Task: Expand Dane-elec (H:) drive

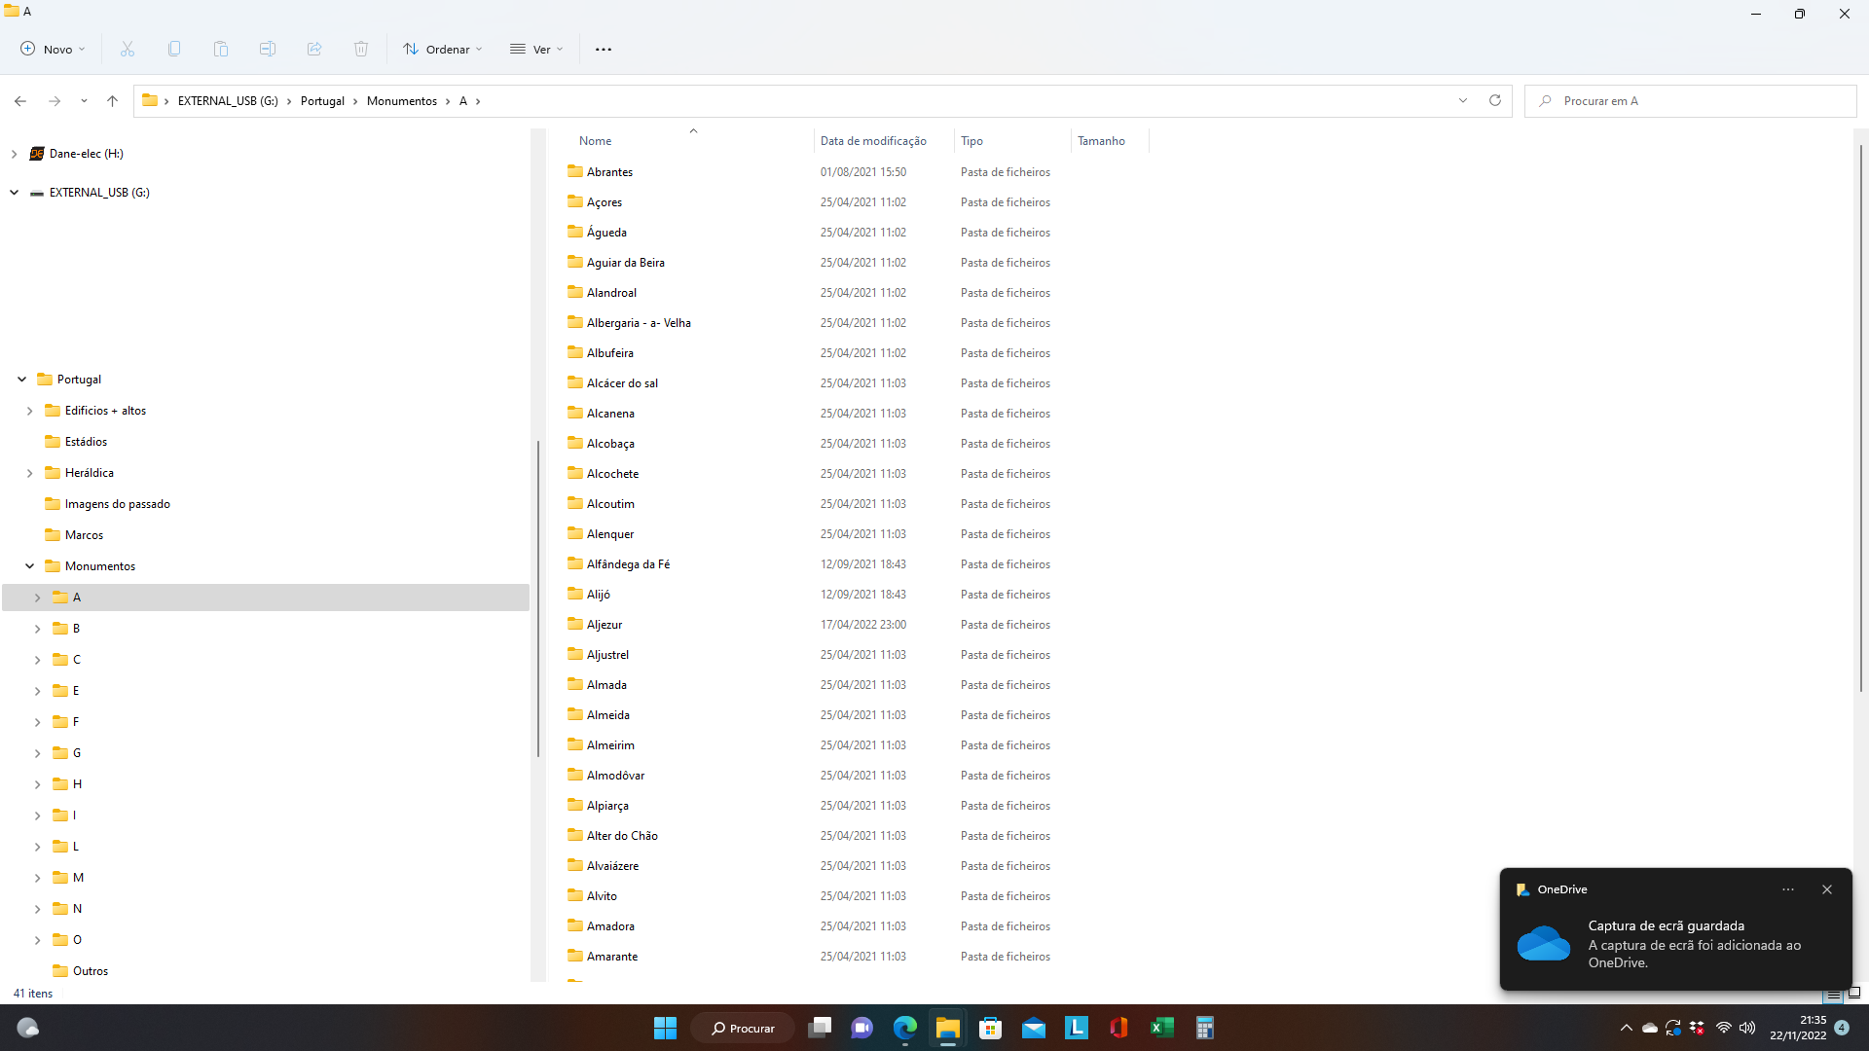Action: coord(14,154)
